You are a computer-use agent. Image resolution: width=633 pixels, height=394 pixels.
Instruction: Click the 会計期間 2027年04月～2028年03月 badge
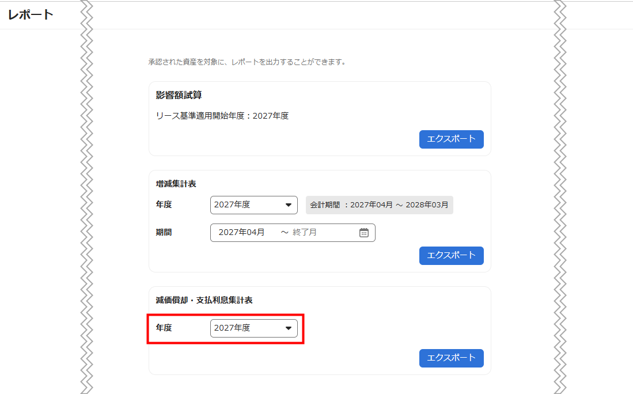pyautogui.click(x=379, y=205)
